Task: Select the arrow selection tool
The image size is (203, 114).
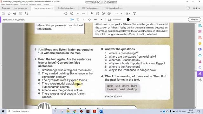Action: pos(92,13)
